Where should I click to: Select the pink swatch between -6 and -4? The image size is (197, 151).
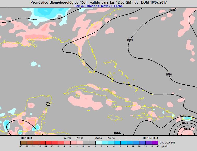pos(67,143)
